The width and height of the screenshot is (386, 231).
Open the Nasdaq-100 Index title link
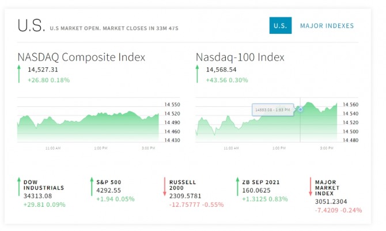[x=240, y=57]
